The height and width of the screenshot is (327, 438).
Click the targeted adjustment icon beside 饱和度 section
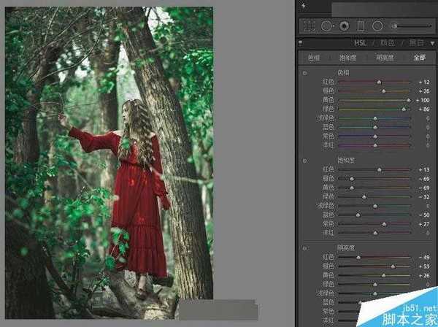pyautogui.click(x=304, y=159)
